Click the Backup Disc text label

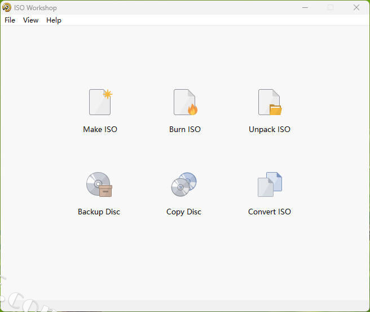[99, 212]
